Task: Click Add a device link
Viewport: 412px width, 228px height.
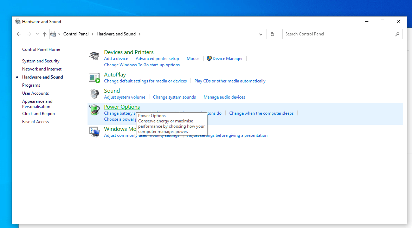Action: [116, 59]
